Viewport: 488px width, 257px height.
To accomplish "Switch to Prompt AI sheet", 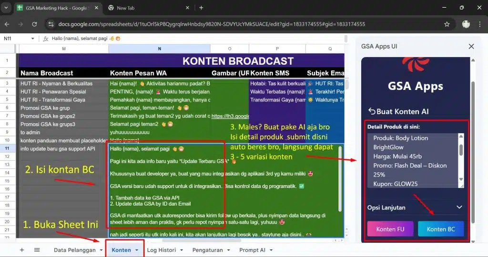I will tap(252, 250).
